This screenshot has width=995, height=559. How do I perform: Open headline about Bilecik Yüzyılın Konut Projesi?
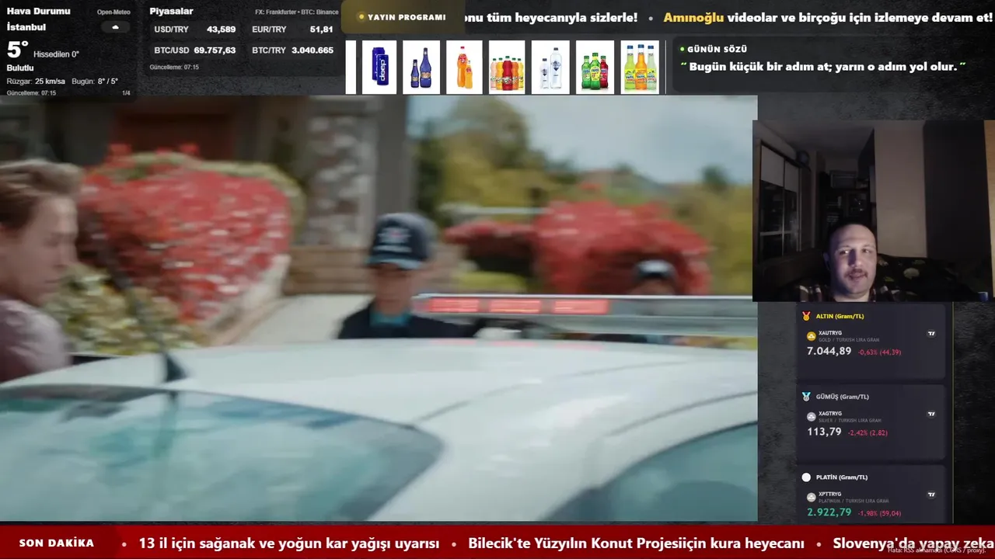[x=636, y=543]
